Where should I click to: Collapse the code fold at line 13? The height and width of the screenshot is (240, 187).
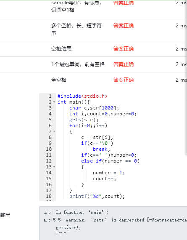[x=54, y=167]
